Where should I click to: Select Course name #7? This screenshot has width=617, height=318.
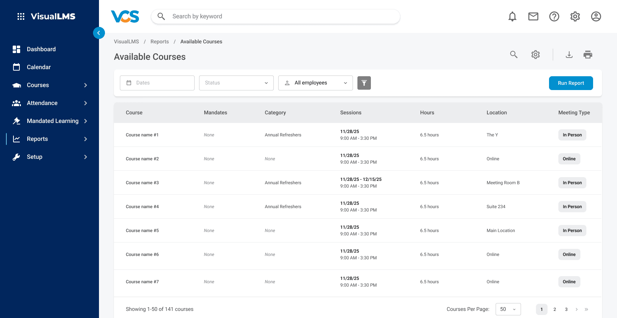(142, 282)
